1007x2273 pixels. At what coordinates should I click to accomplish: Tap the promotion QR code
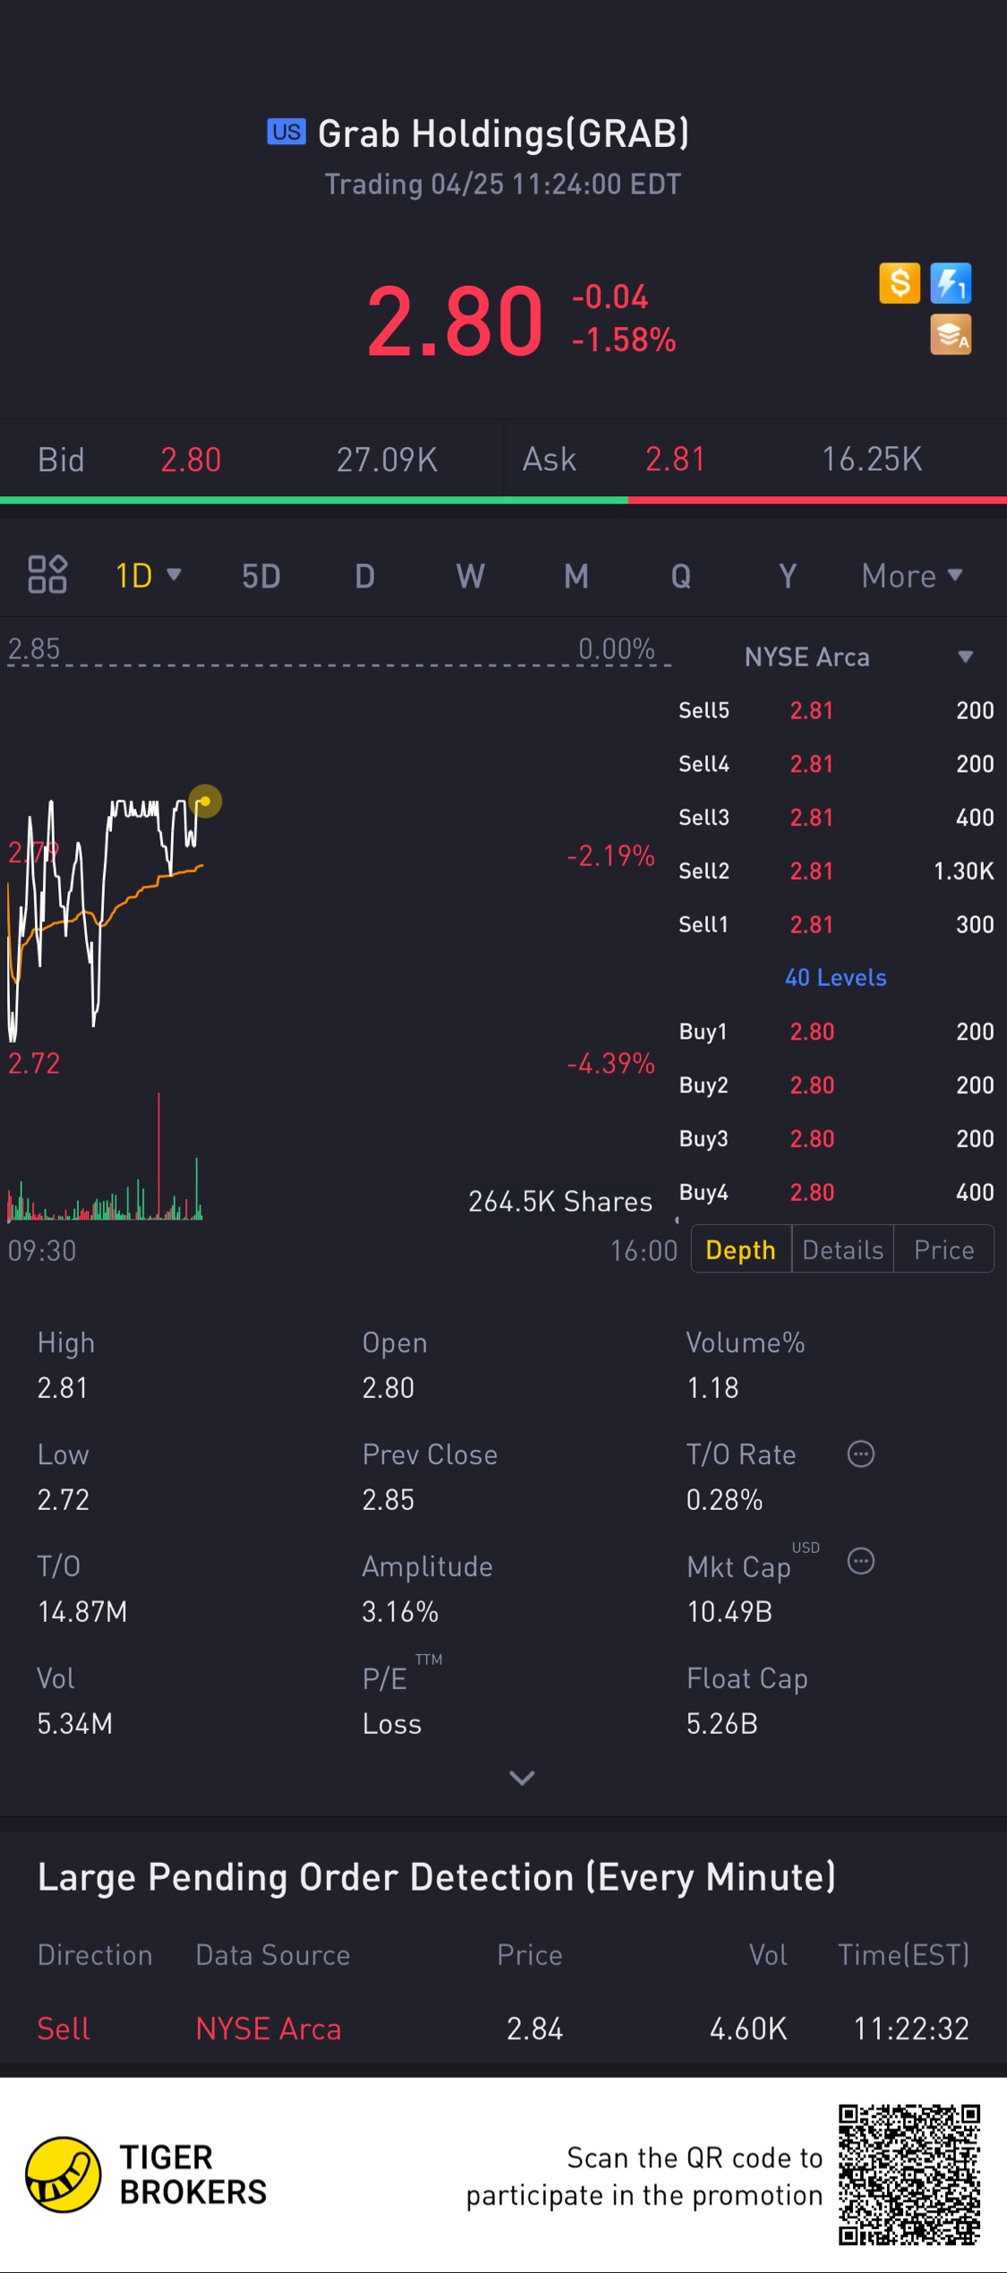(909, 2174)
